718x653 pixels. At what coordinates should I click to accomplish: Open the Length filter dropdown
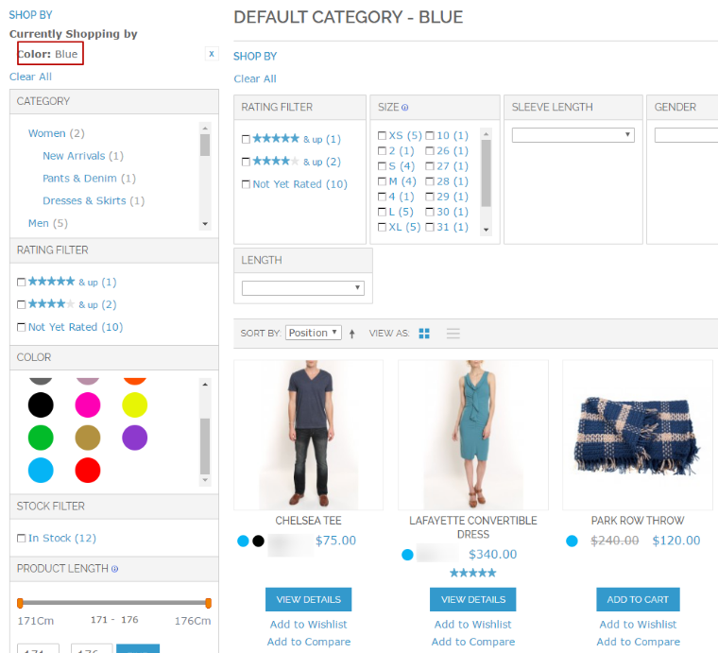302,288
